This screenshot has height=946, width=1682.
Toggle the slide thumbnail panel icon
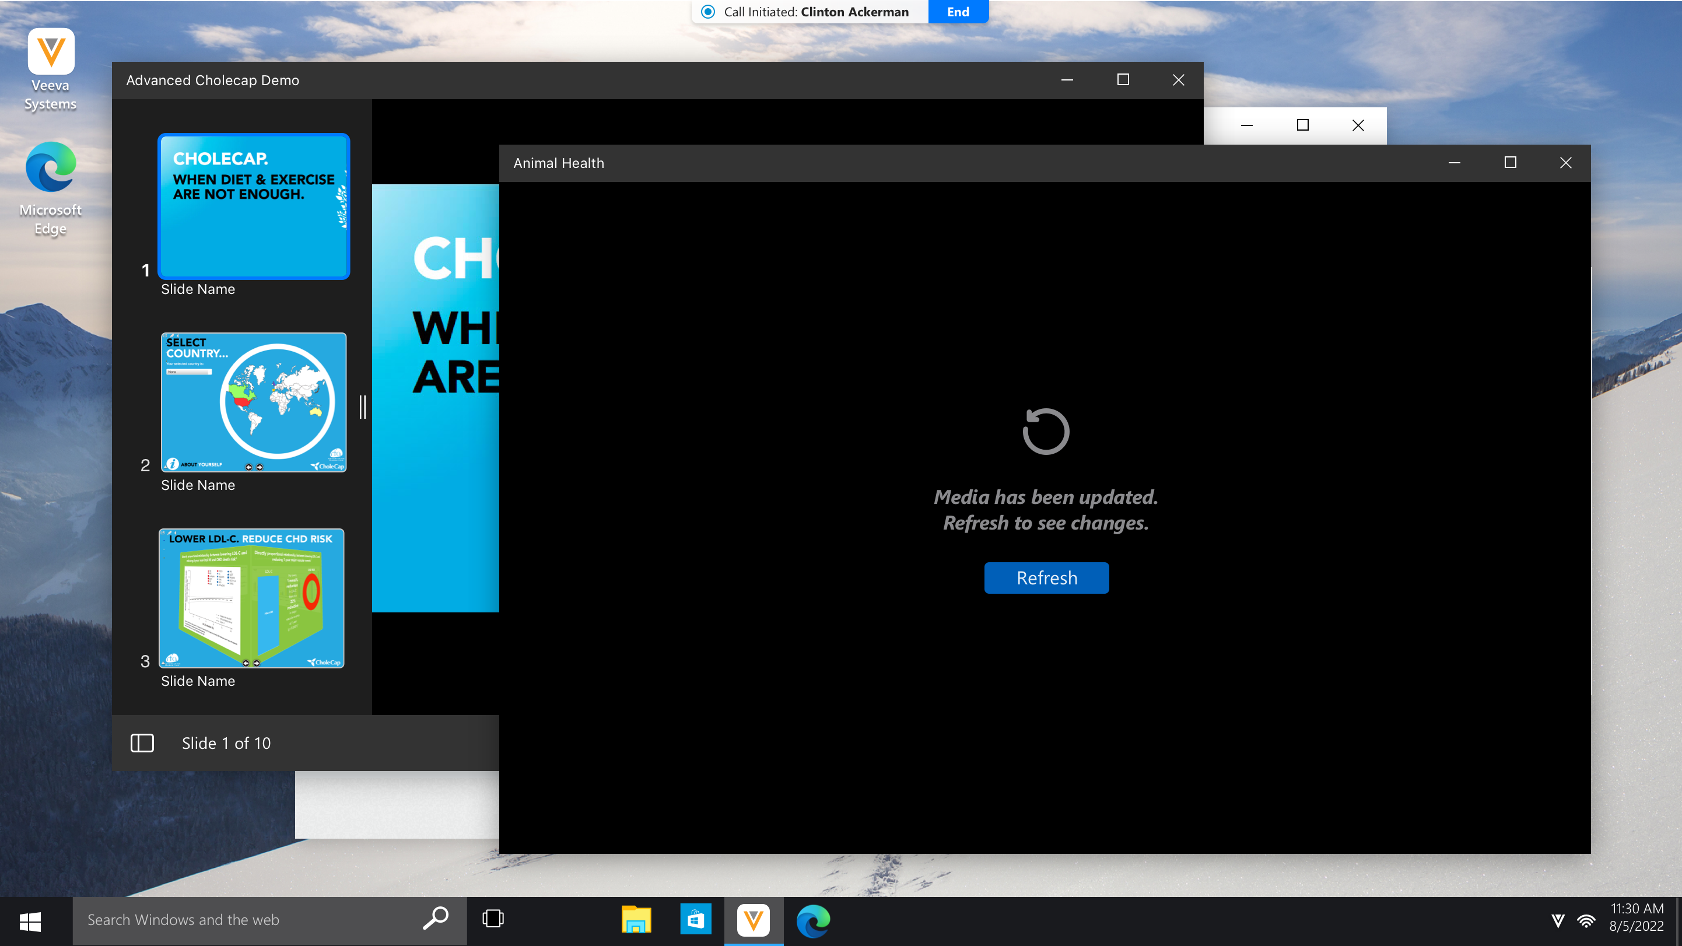click(x=142, y=743)
